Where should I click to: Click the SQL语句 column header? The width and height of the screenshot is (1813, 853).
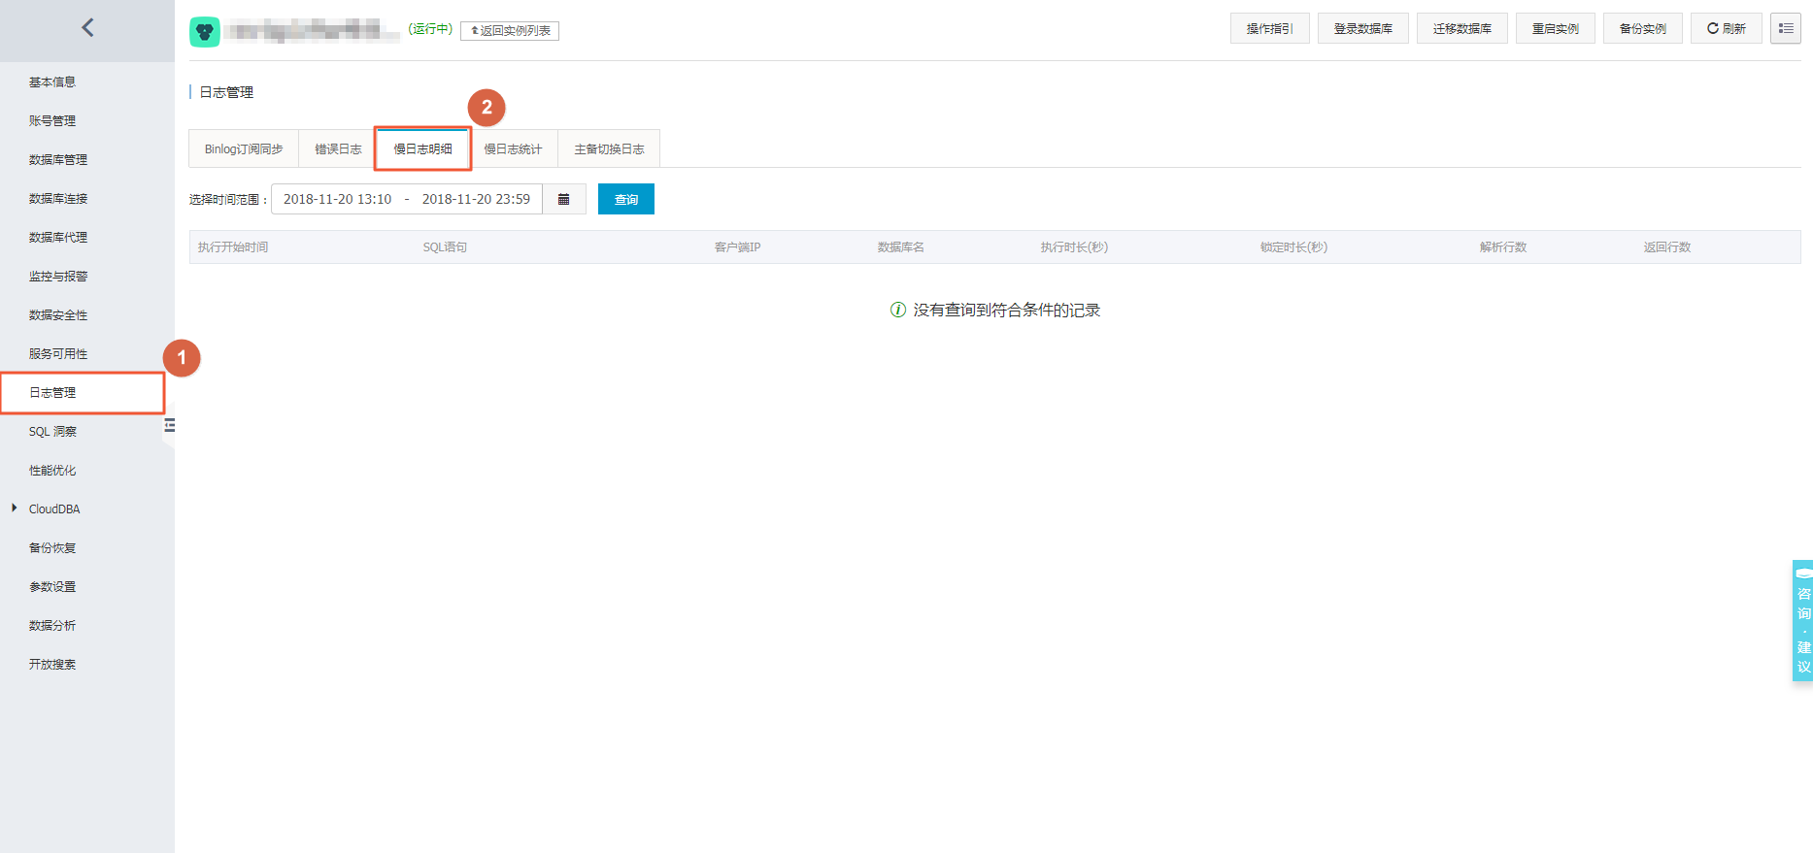point(445,246)
